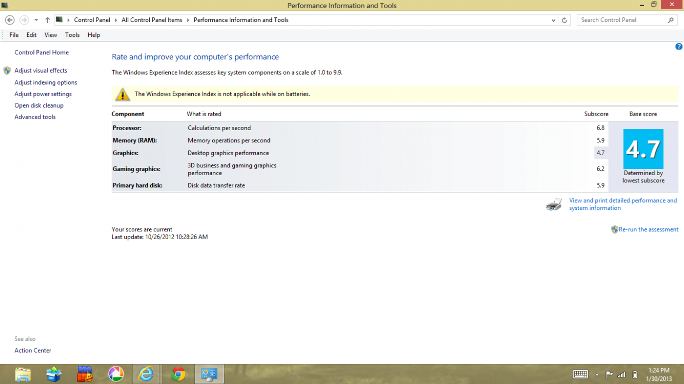Open File Explorer from the taskbar

point(23,374)
